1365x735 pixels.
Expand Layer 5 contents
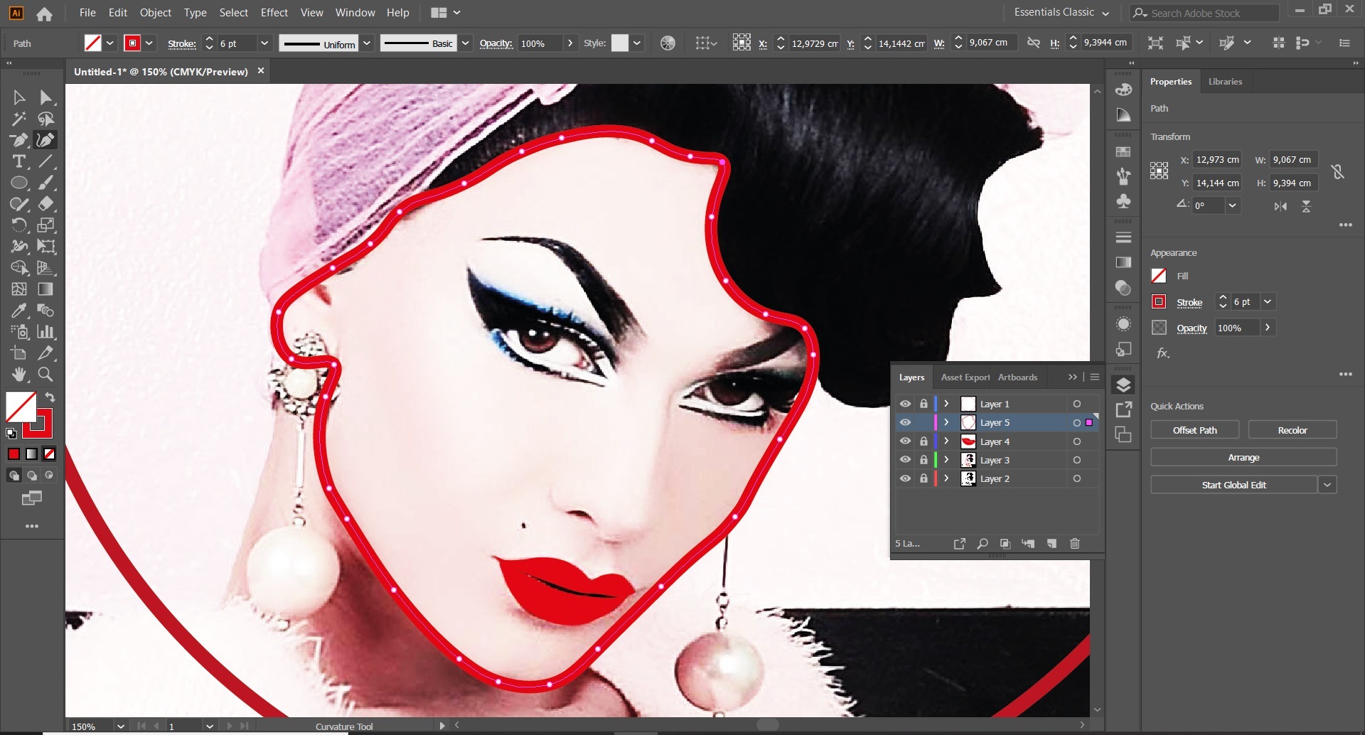click(946, 422)
